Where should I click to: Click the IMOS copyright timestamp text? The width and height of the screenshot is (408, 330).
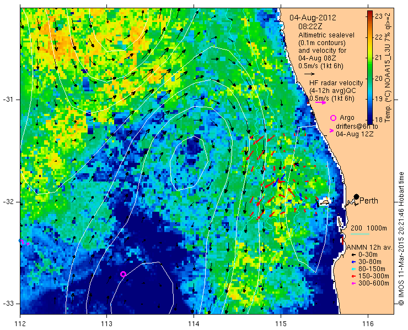coord(401,239)
